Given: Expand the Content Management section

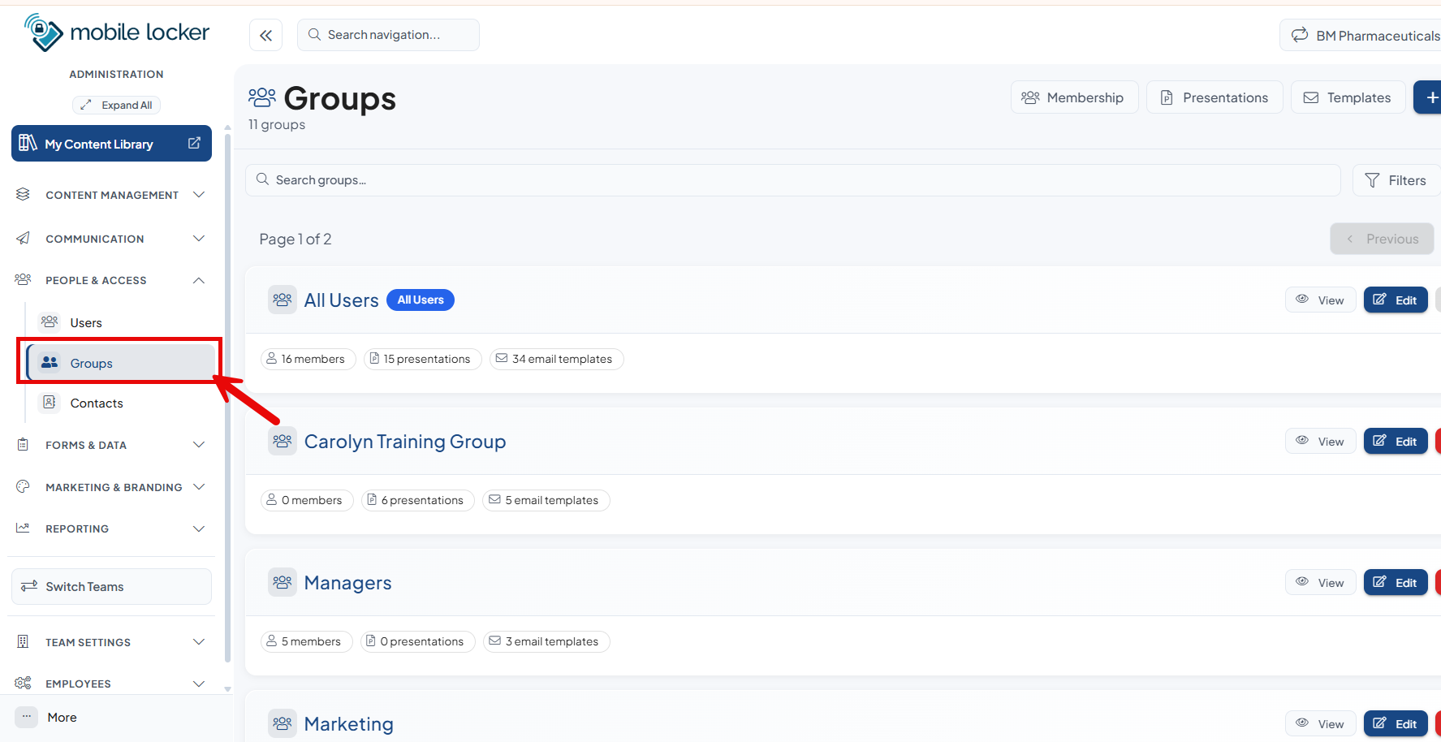Looking at the screenshot, I should pyautogui.click(x=111, y=195).
